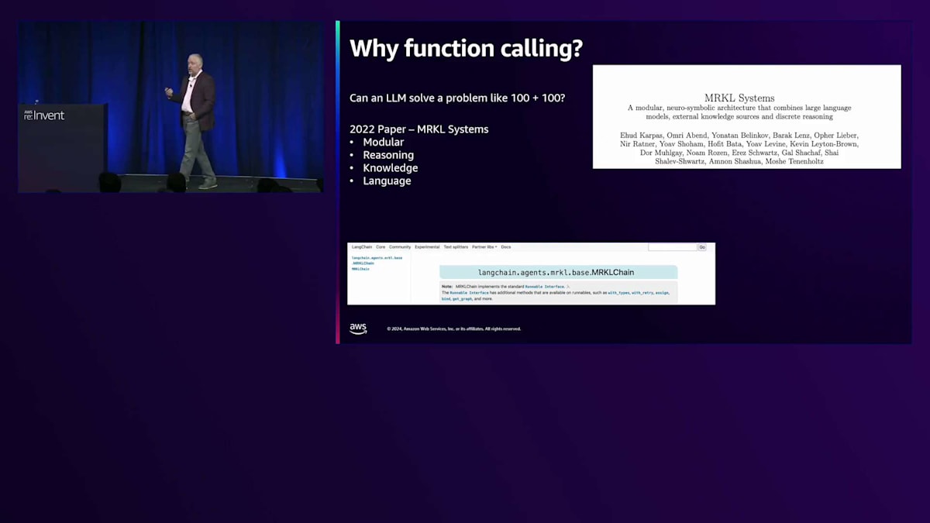
Task: Click the 'Reasoning' bullet point
Action: pos(388,155)
